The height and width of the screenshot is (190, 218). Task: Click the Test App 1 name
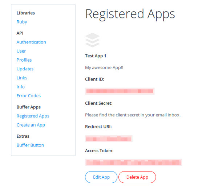click(96, 56)
